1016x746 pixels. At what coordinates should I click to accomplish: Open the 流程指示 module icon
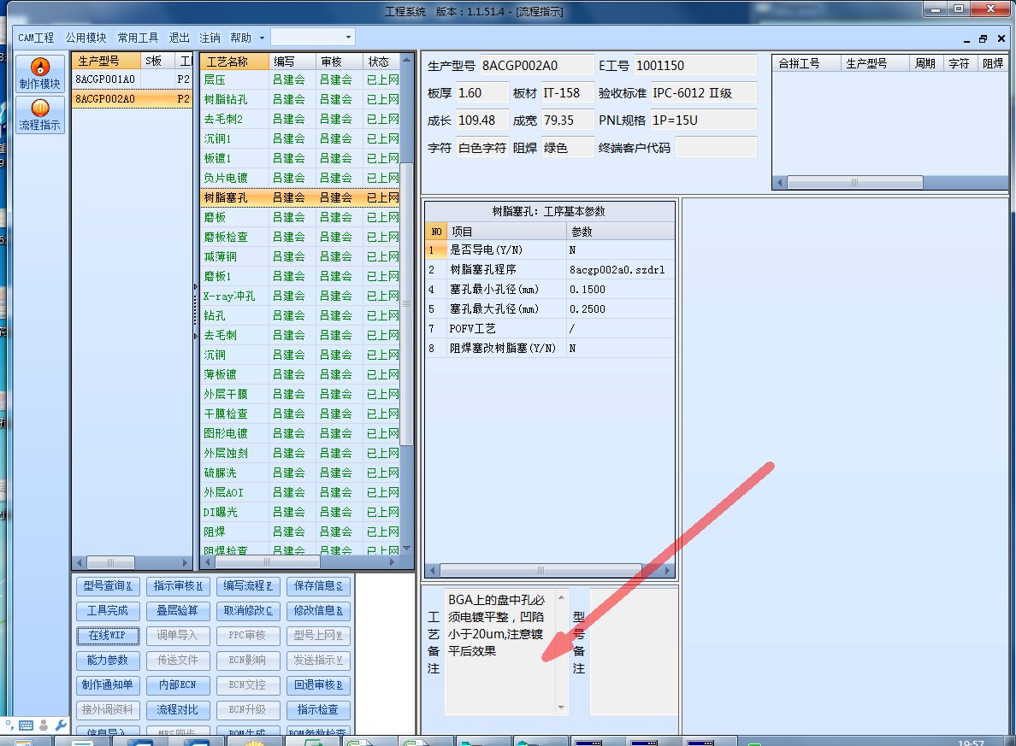(40, 115)
